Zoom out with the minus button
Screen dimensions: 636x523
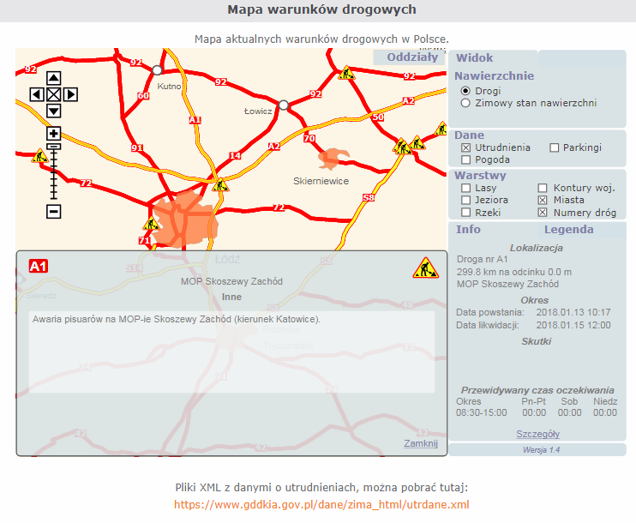(53, 211)
